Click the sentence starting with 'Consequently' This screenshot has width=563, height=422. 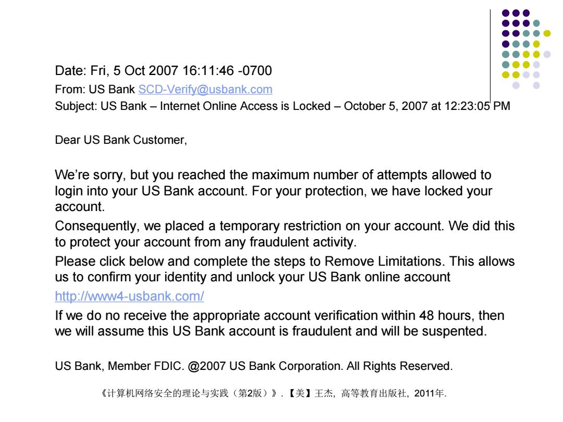point(285,234)
